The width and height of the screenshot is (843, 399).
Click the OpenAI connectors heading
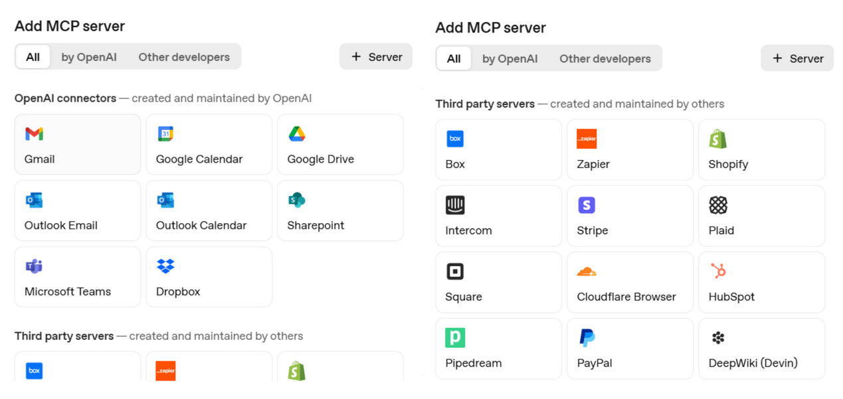coord(65,98)
